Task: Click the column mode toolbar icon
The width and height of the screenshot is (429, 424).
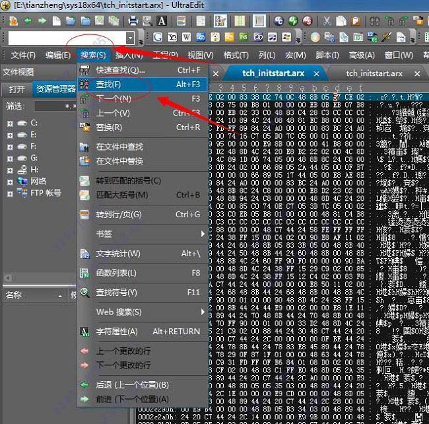Action: [x=240, y=20]
